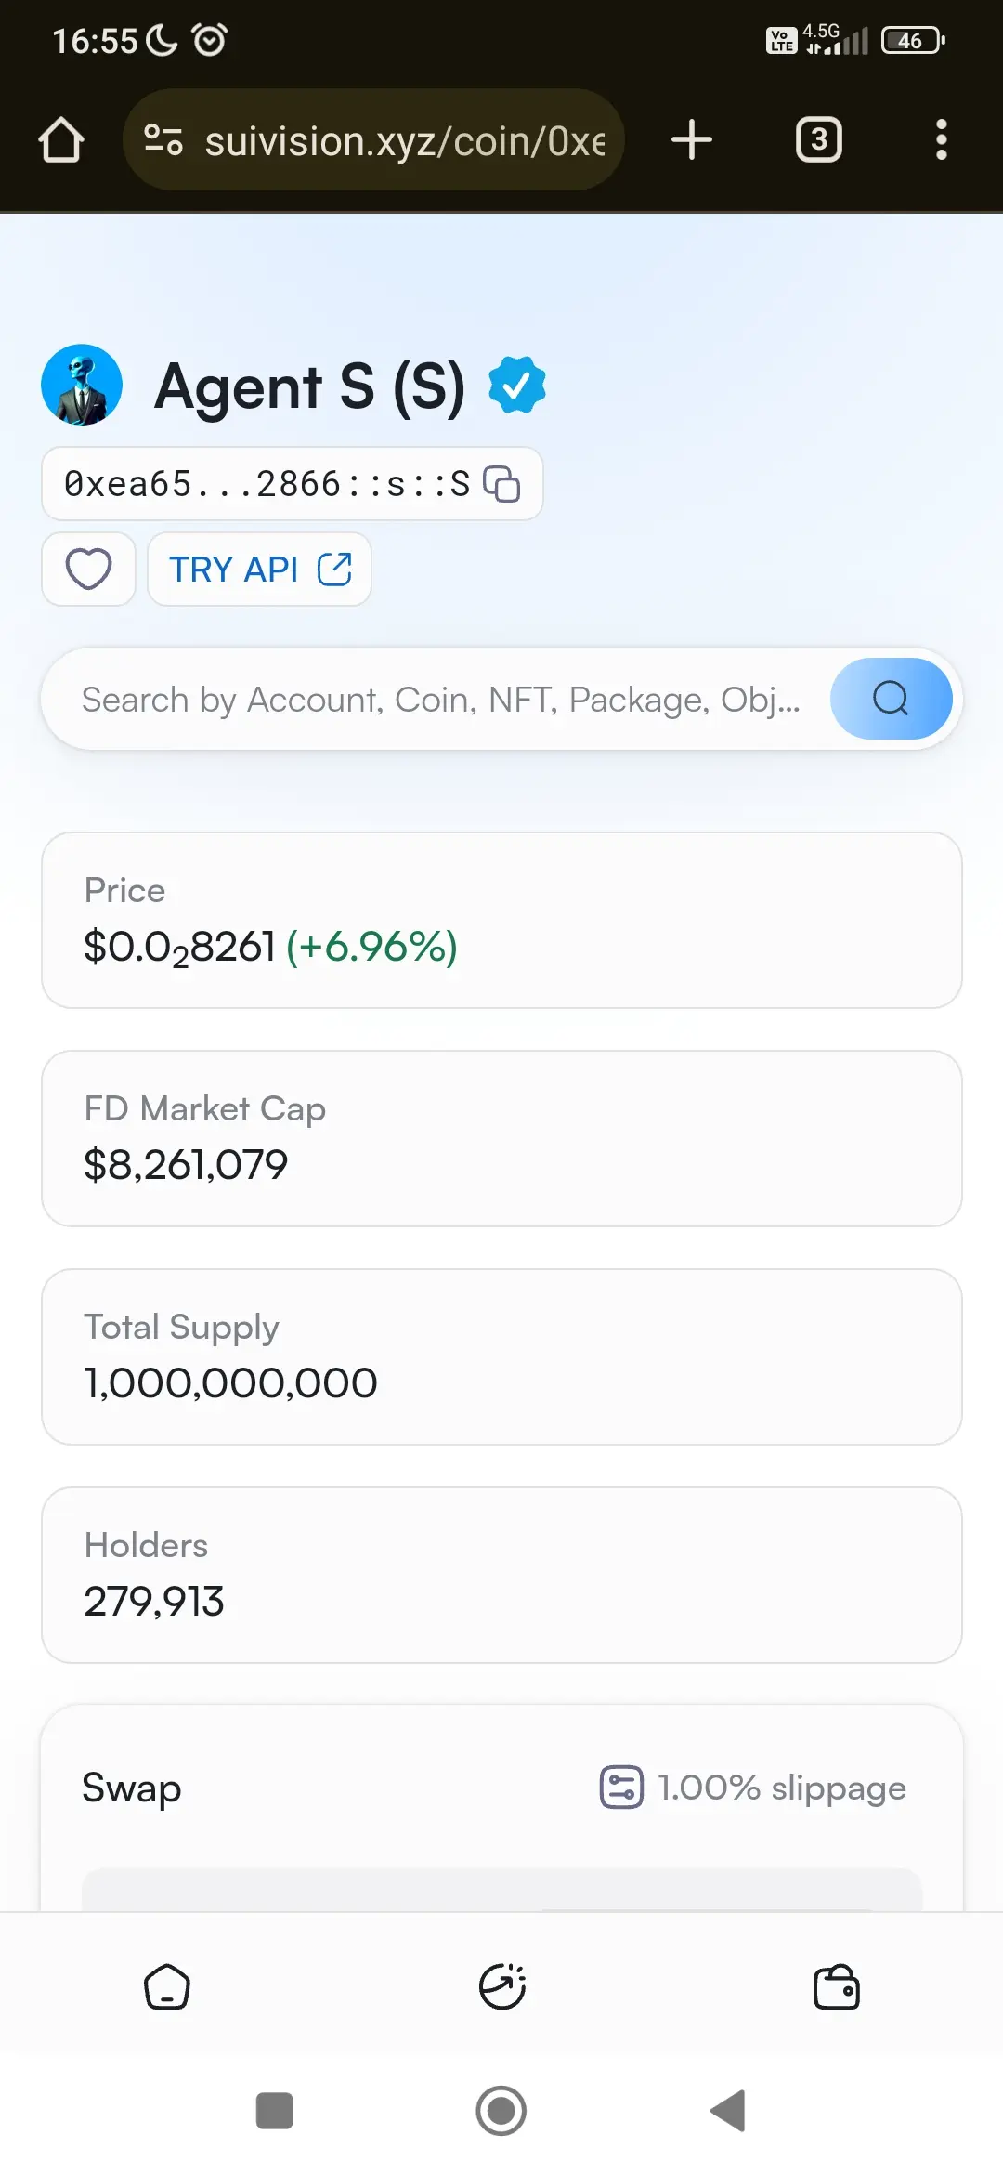Copy the Agent S coin address
1003x2174 pixels.
[502, 484]
